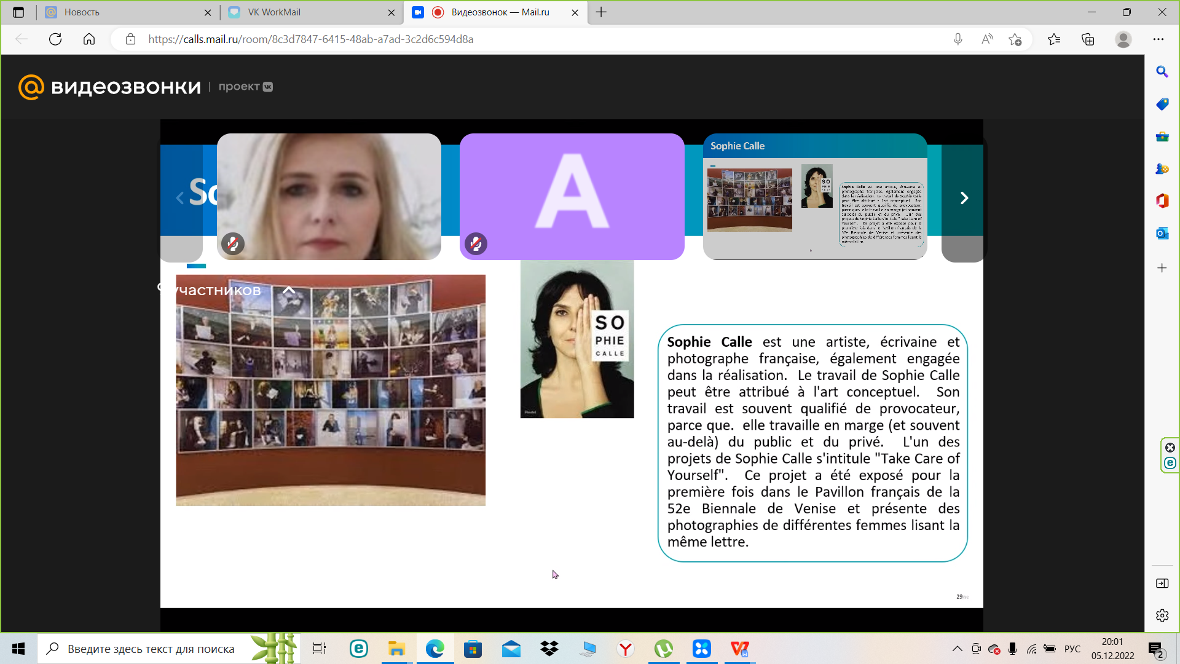Open Edge sidebar settings gear

click(x=1162, y=615)
